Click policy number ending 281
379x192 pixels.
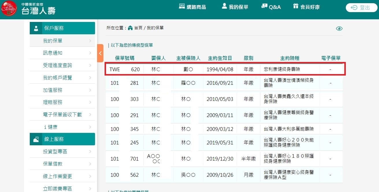(125, 83)
